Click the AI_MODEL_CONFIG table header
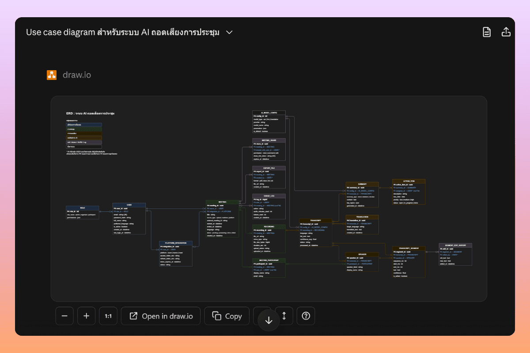Screen dimensions: 530x353 tap(269, 113)
